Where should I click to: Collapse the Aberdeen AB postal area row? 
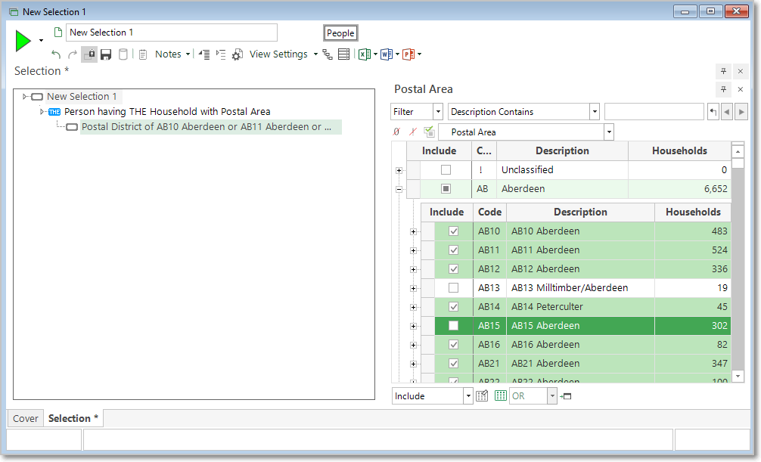399,189
